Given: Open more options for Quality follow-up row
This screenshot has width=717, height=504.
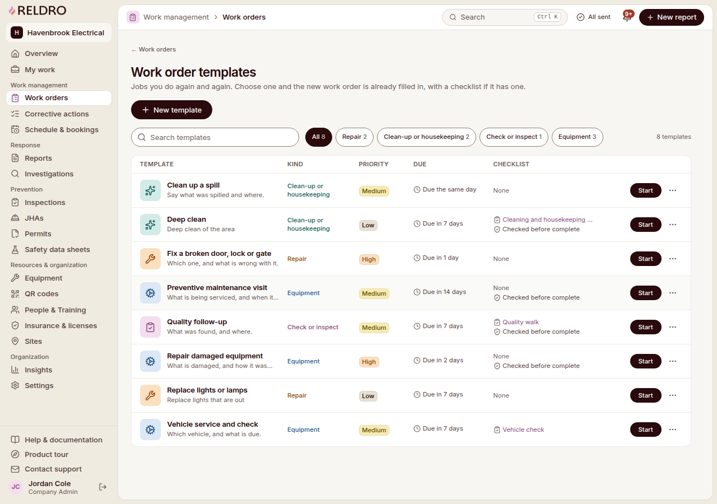Looking at the screenshot, I should (x=673, y=327).
